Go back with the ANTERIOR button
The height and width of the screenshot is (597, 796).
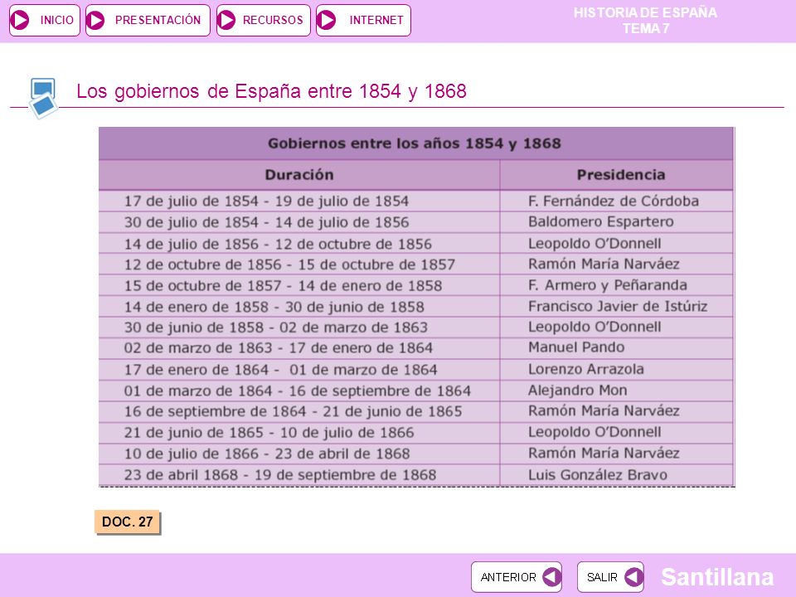[x=517, y=577]
